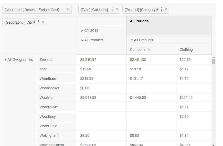Toggle the Product Category sort arrow
Image resolution: width=223 pixels, height=146 pixels.
[157, 9]
